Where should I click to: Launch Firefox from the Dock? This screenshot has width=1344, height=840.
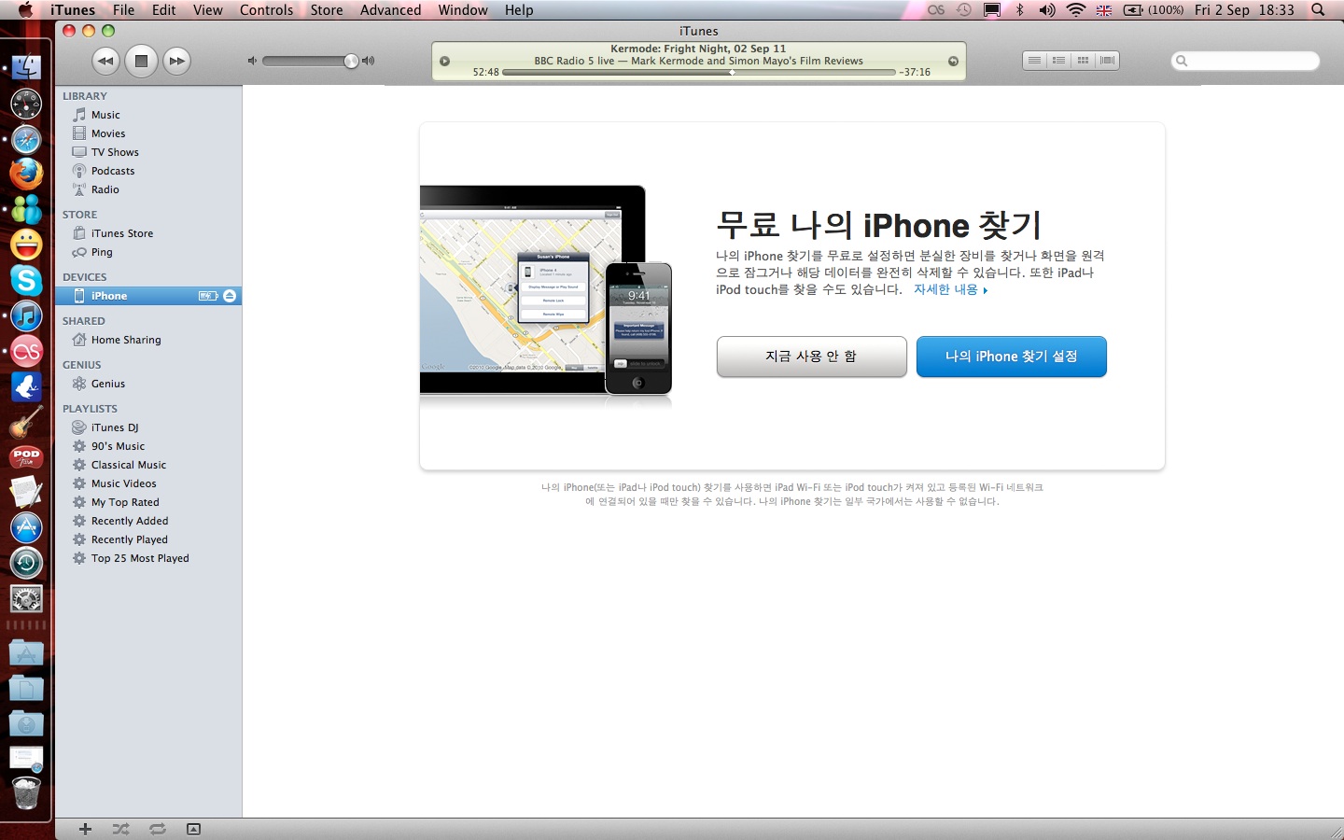[26, 174]
